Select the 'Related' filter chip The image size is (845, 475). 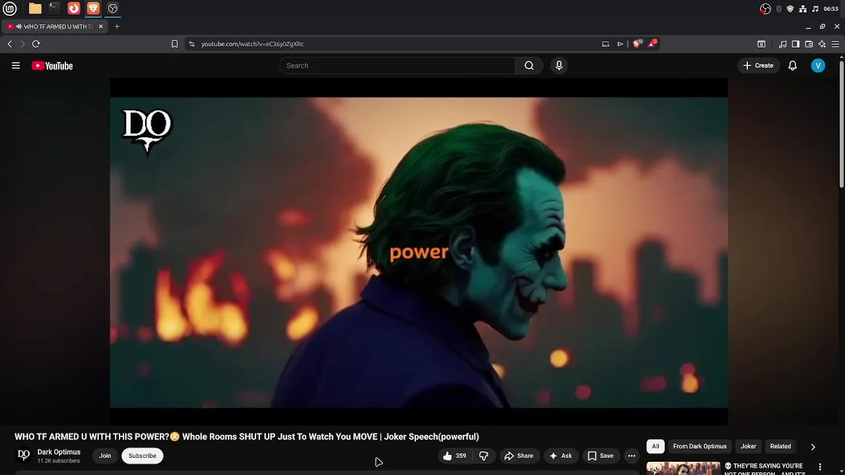pos(780,447)
